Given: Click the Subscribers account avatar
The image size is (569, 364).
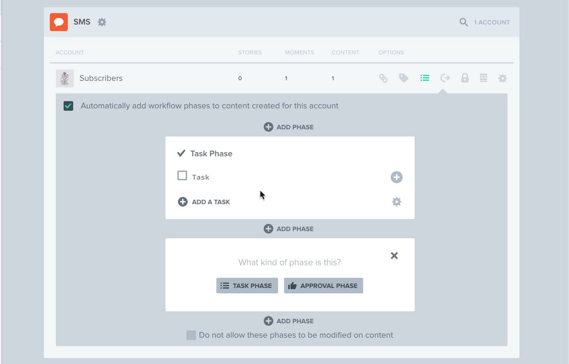Looking at the screenshot, I should click(x=64, y=78).
